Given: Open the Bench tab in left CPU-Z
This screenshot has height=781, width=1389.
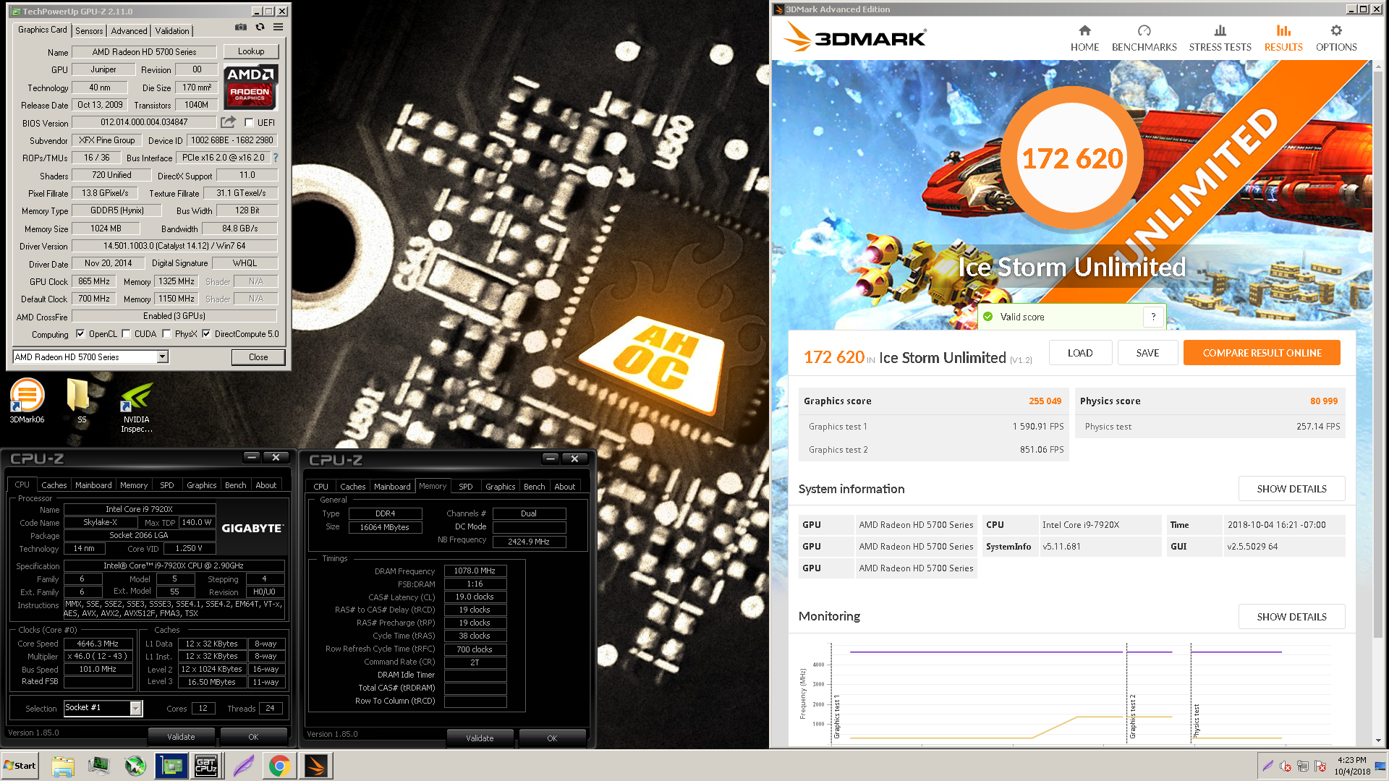Looking at the screenshot, I should [x=235, y=485].
